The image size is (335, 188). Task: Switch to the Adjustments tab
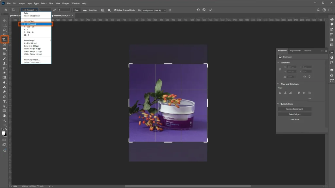[295, 51]
